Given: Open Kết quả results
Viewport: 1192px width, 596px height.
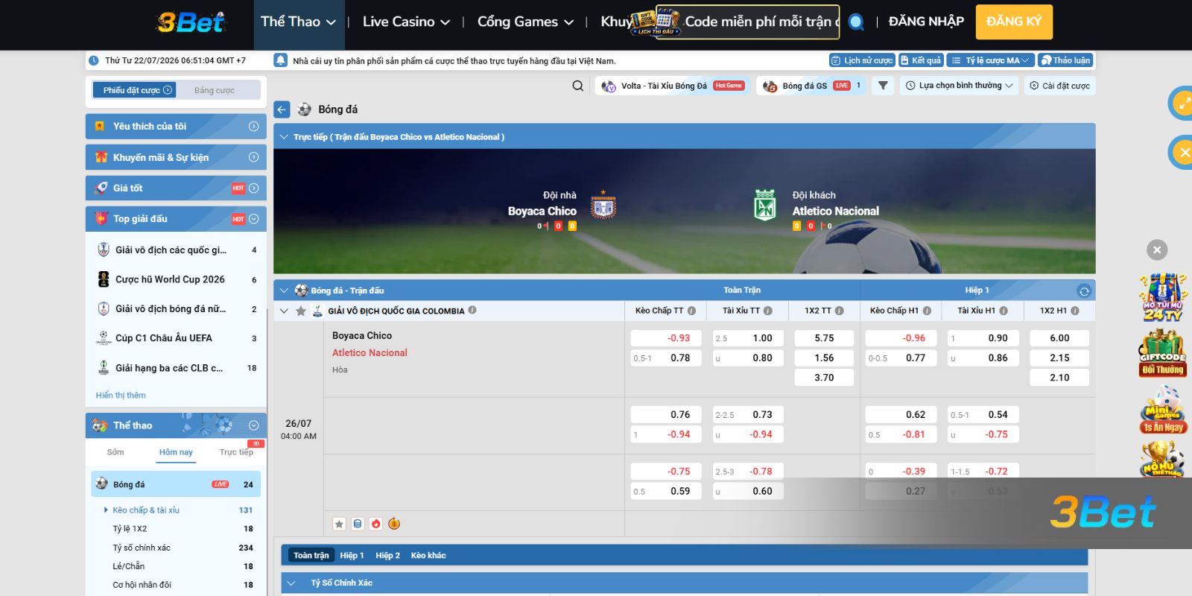Looking at the screenshot, I should [921, 60].
